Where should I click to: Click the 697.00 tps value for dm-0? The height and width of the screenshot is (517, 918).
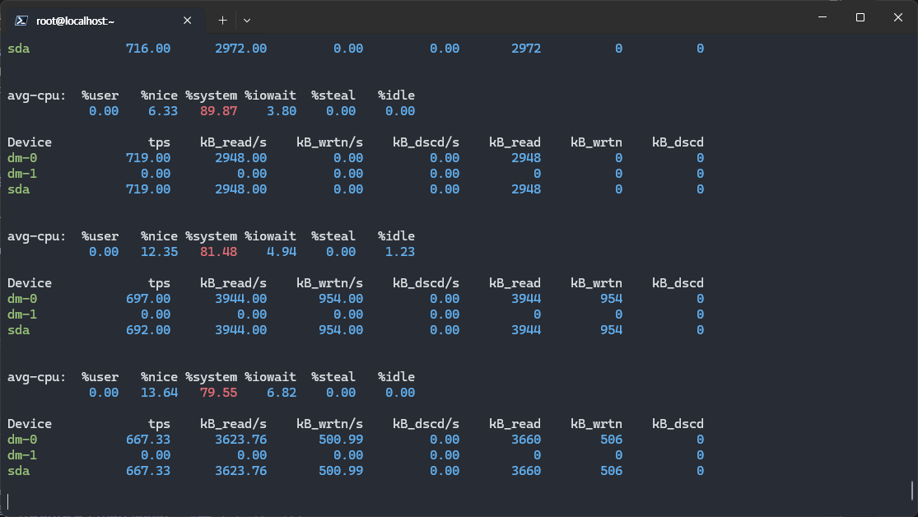click(148, 299)
